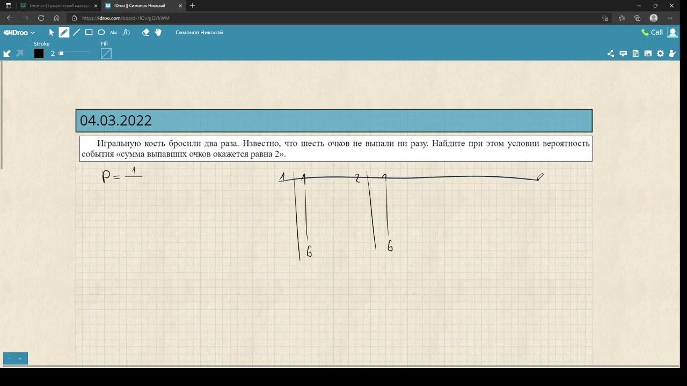Open the tab actions menu icon
The width and height of the screenshot is (687, 386).
tap(8, 5)
